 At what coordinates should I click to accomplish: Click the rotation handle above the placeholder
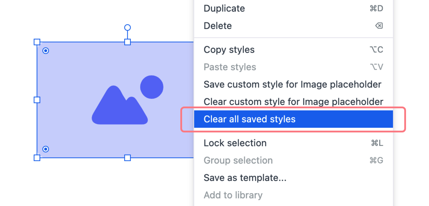point(127,27)
